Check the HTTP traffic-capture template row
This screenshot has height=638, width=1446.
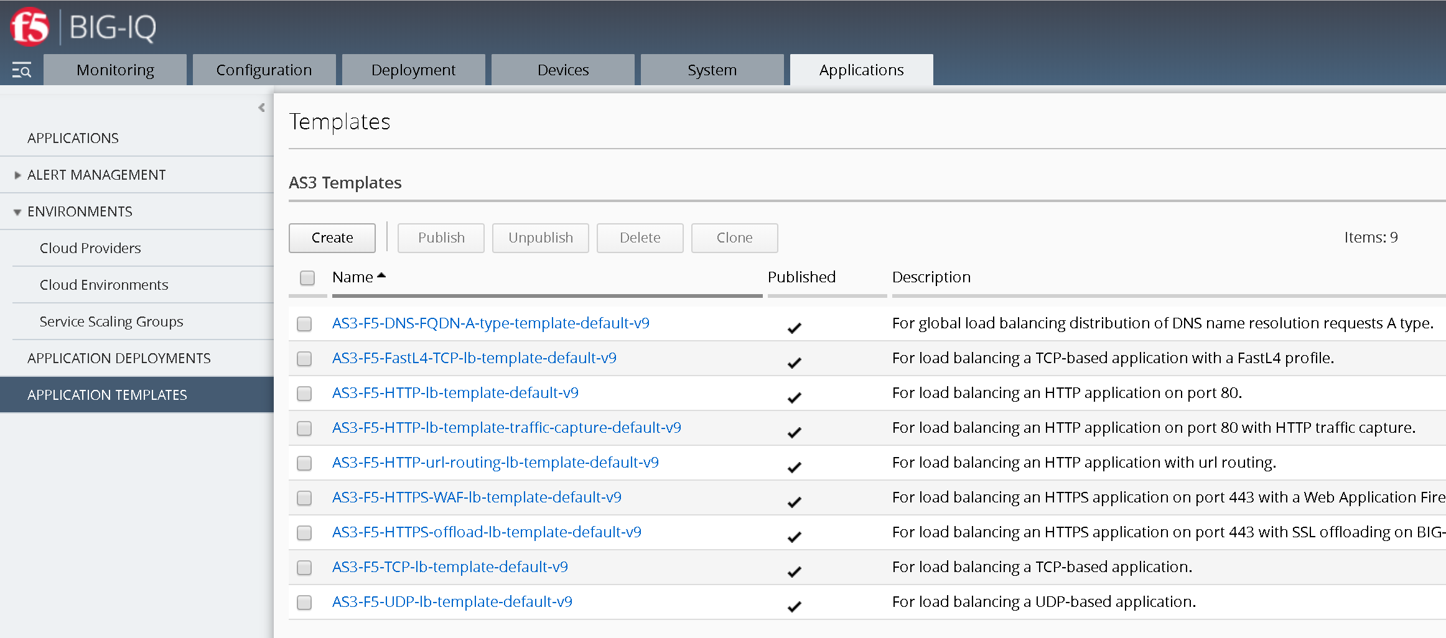tap(304, 428)
